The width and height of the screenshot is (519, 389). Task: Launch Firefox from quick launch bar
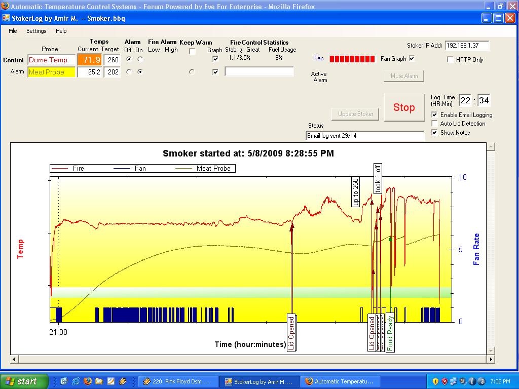(x=87, y=381)
